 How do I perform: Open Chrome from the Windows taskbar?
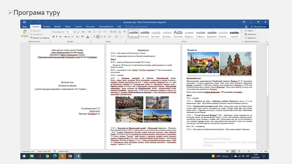47,156
